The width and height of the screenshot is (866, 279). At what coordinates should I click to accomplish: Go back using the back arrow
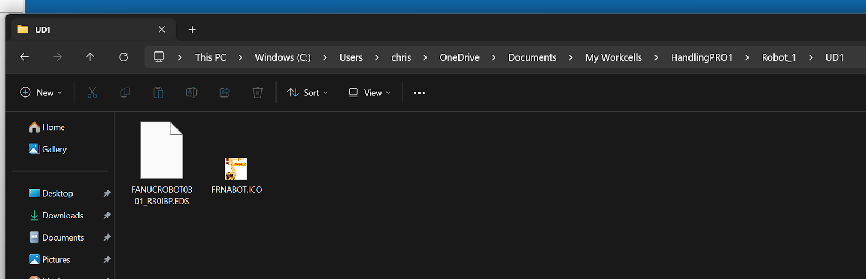coord(24,57)
